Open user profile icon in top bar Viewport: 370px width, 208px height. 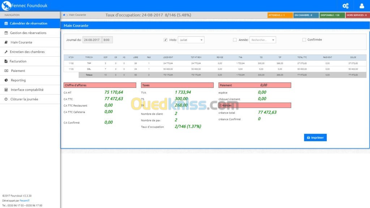[362, 6]
